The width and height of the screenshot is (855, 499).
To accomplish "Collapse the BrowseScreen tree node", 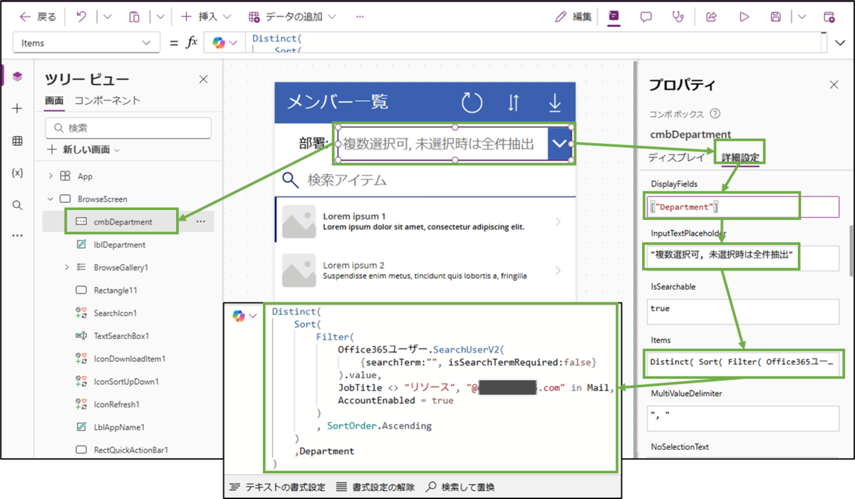I will (x=50, y=199).
